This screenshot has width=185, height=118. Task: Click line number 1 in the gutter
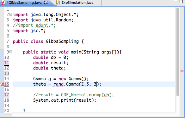pyautogui.click(x=8, y=9)
